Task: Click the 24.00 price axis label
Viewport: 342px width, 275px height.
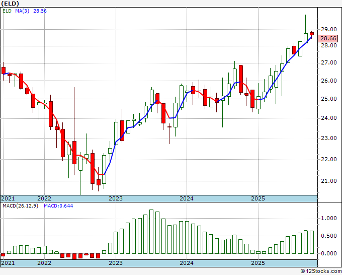Action: click(329, 118)
